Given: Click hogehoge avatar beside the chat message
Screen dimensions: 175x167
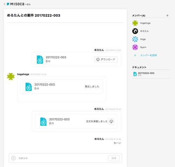Looking at the screenshot, I should 11,76.
